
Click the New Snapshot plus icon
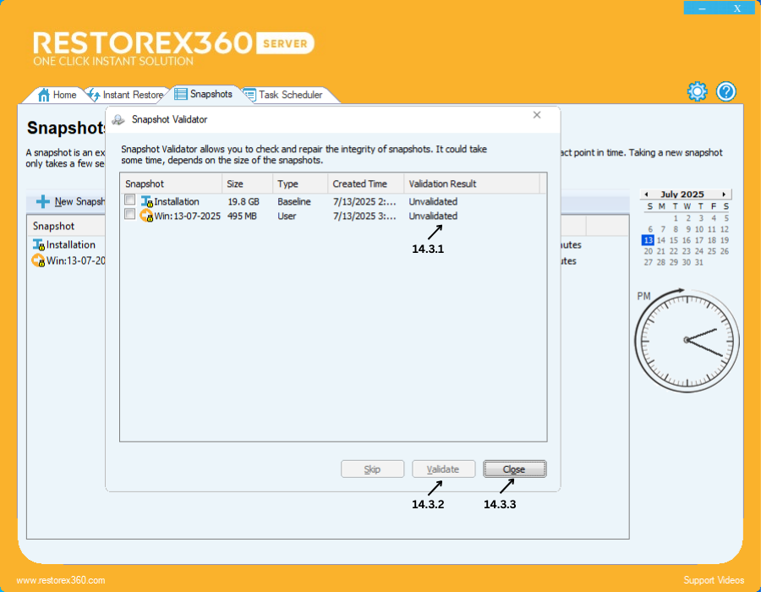click(43, 201)
